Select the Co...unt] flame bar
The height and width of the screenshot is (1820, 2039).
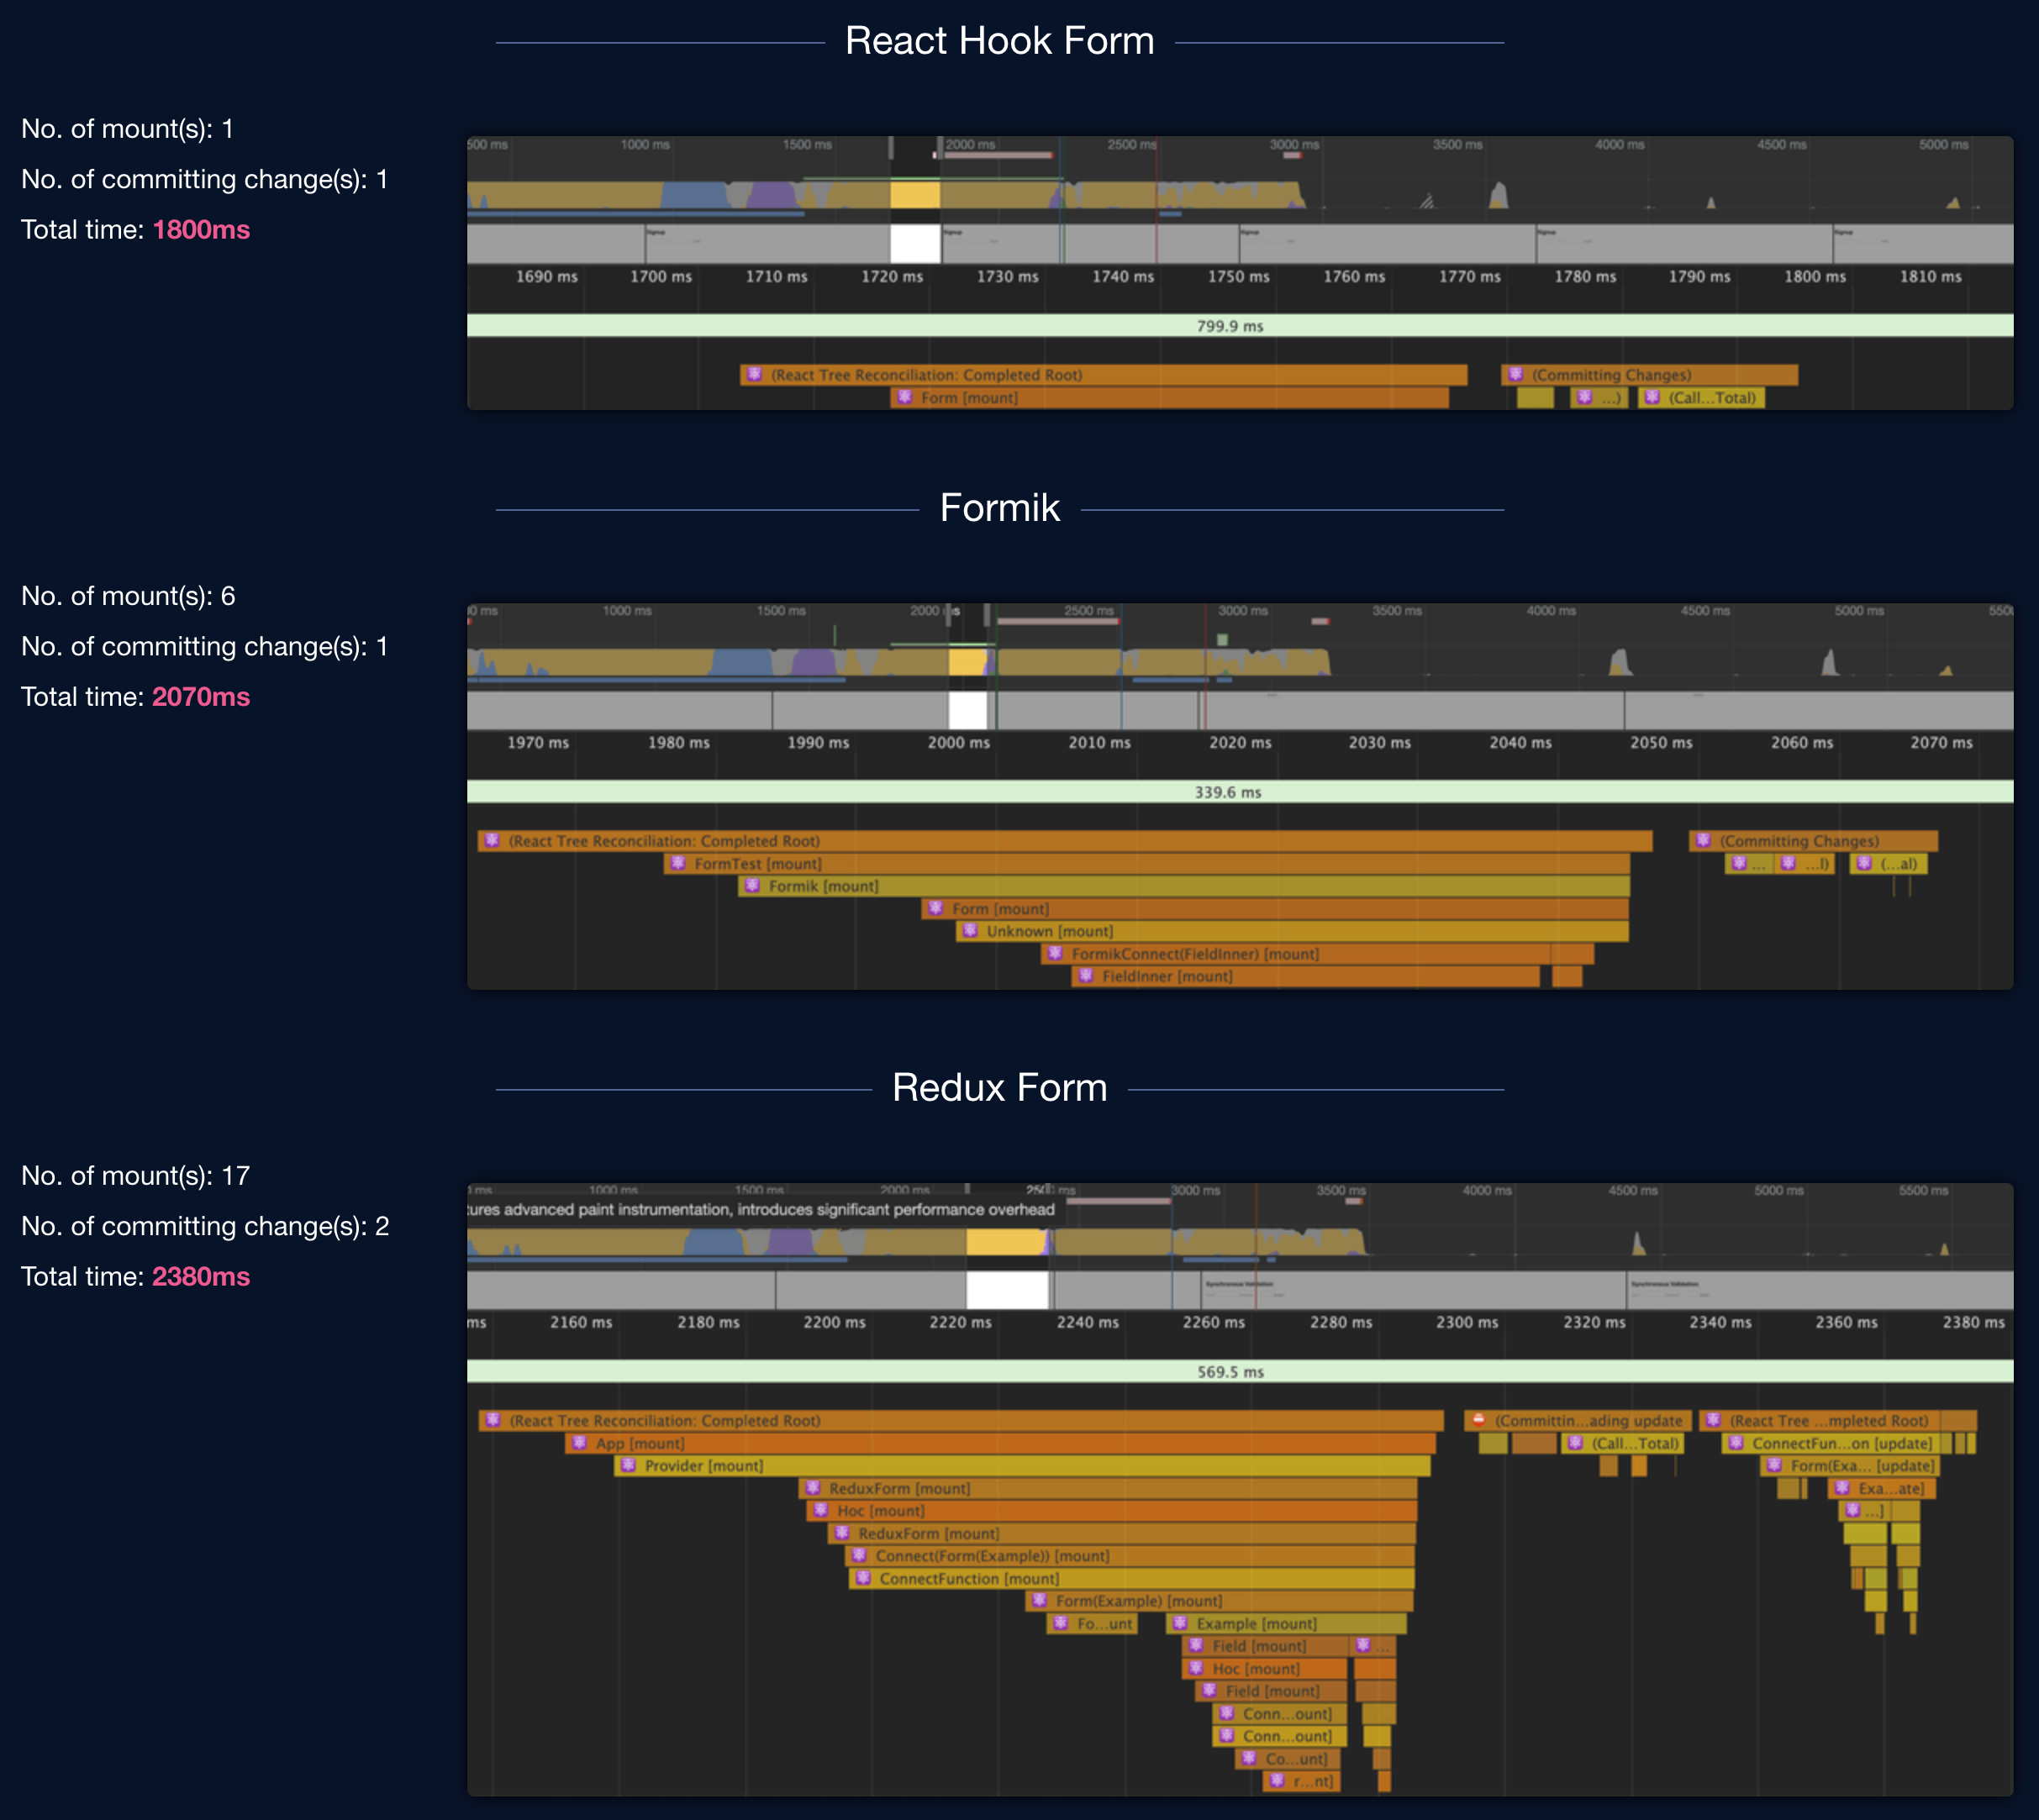[x=1288, y=1759]
